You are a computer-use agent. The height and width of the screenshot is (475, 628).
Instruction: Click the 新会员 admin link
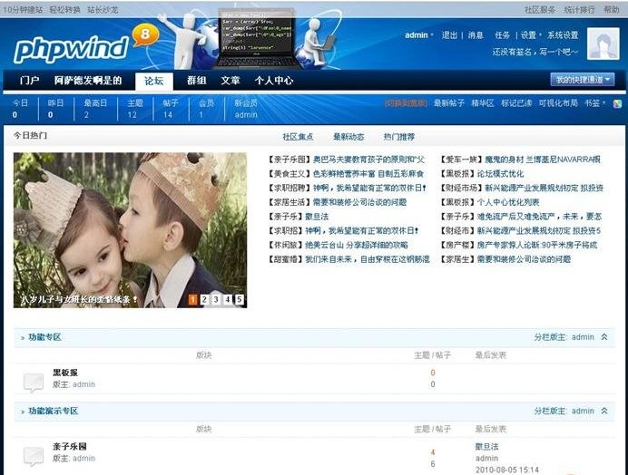[246, 115]
